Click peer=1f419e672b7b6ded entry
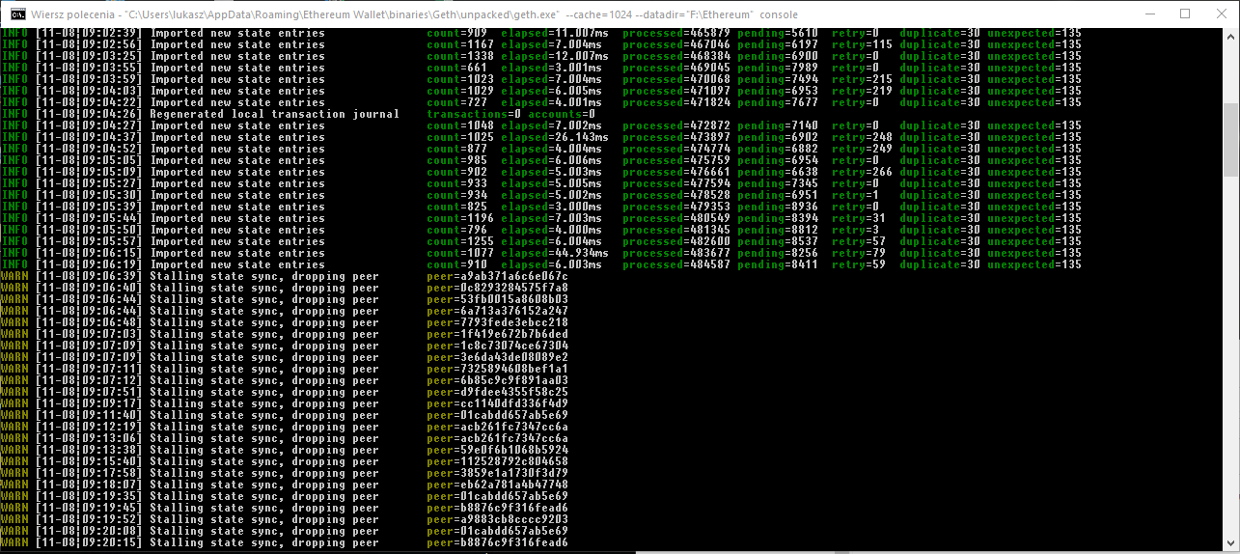 [x=497, y=334]
